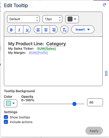The image size is (109, 138).
Task: Reset the tooltip with the refresh icon
Action: (104, 5)
